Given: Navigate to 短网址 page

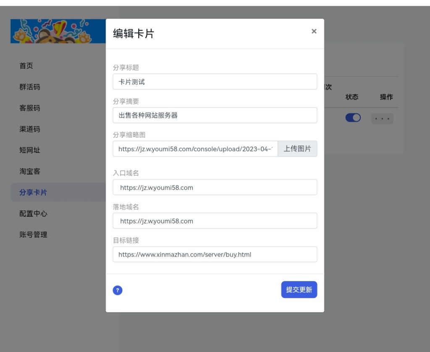Looking at the screenshot, I should 30,150.
